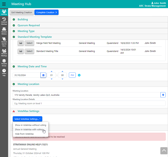Click Thursday 31 October 2024 at 1:00 PM text
The height and width of the screenshot is (157, 168).
tap(31, 153)
